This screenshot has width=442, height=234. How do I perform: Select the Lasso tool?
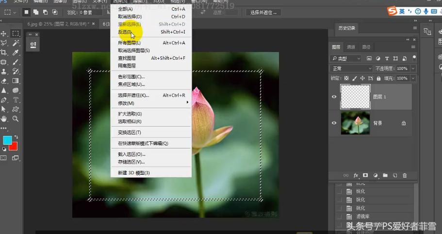pos(4,43)
